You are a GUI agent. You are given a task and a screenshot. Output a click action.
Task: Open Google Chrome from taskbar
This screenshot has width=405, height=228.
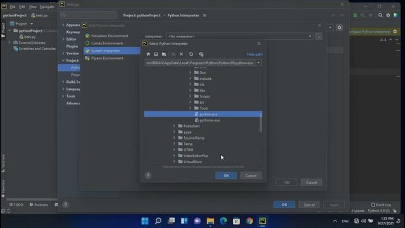click(x=249, y=221)
